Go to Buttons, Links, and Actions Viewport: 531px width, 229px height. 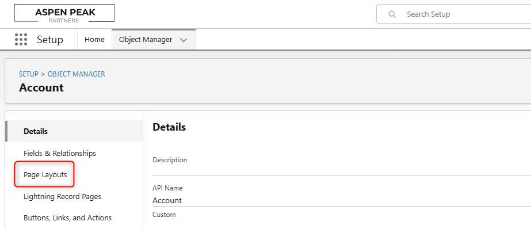point(67,218)
